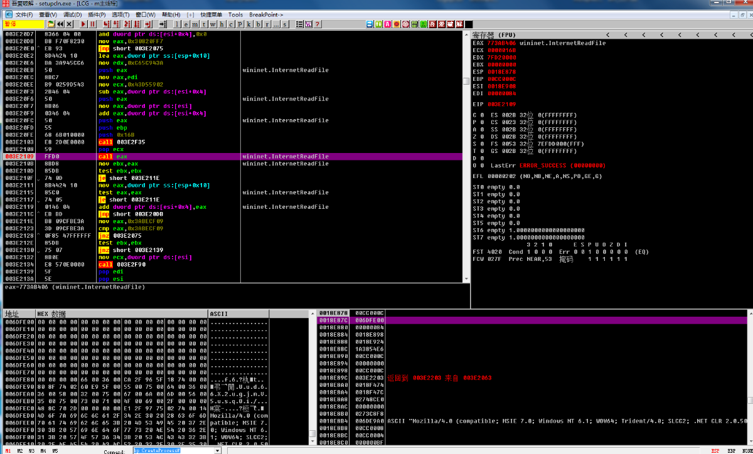Screen dimensions: 753x454
Task: Open the 查看(V) menu
Action: point(48,14)
